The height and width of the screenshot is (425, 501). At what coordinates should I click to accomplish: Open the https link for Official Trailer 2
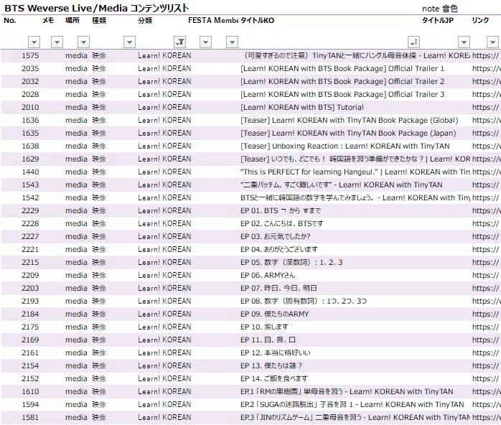click(x=486, y=82)
